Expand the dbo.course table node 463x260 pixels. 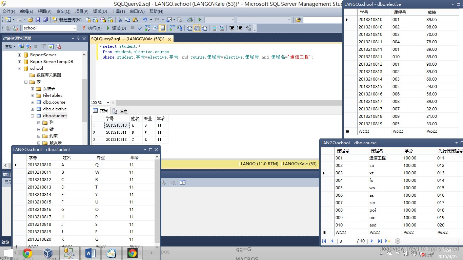(33, 102)
